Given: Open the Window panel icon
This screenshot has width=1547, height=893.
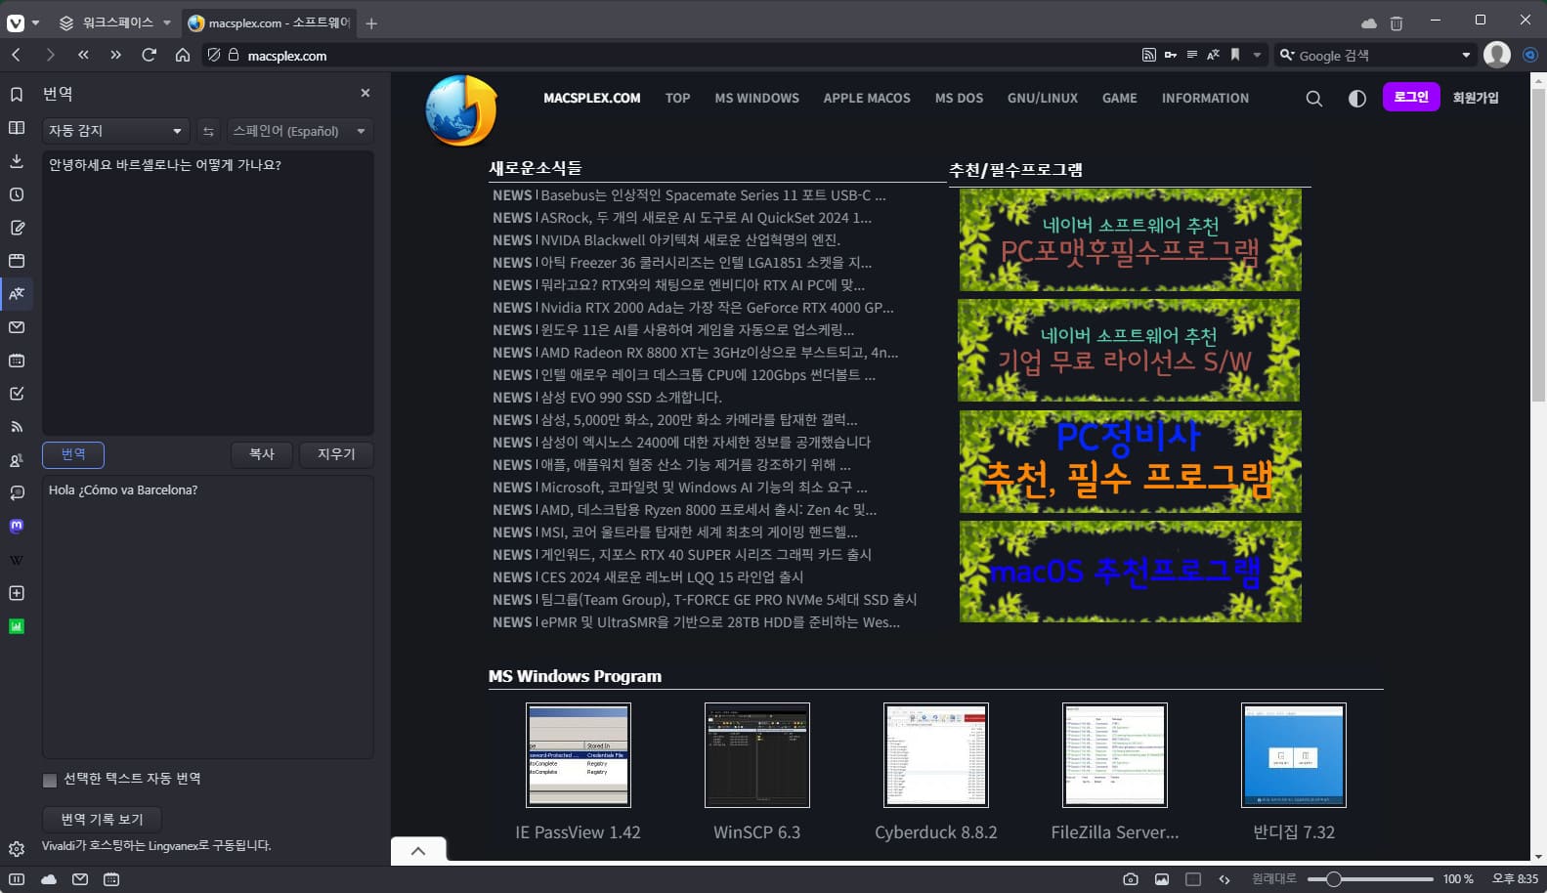Looking at the screenshot, I should coord(17,261).
